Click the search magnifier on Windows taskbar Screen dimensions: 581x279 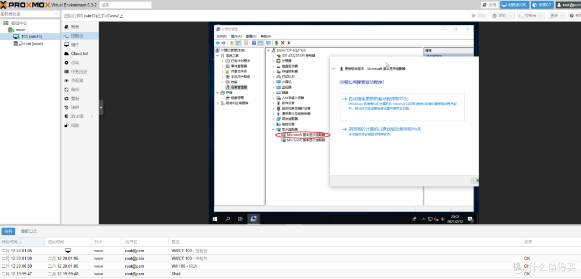(228, 219)
